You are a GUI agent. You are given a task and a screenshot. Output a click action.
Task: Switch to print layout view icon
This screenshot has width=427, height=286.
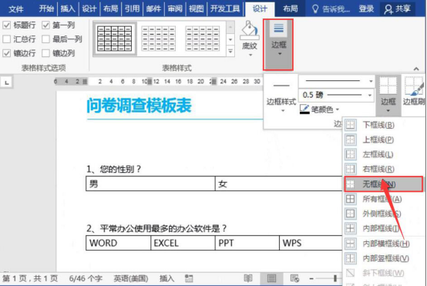[x=271, y=278]
